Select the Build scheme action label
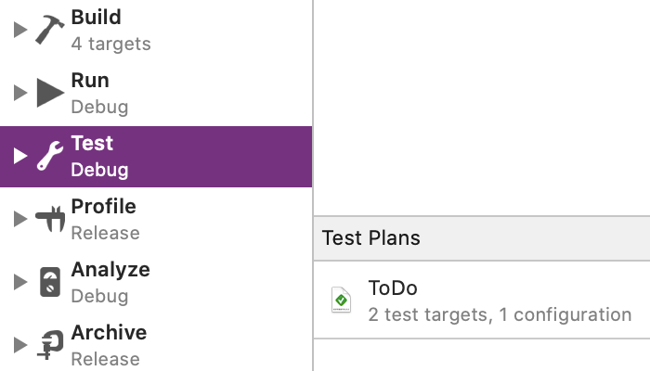Image resolution: width=650 pixels, height=371 pixels. click(x=96, y=18)
